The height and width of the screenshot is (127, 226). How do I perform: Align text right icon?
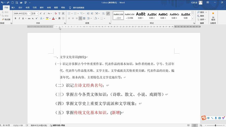coord(77,18)
